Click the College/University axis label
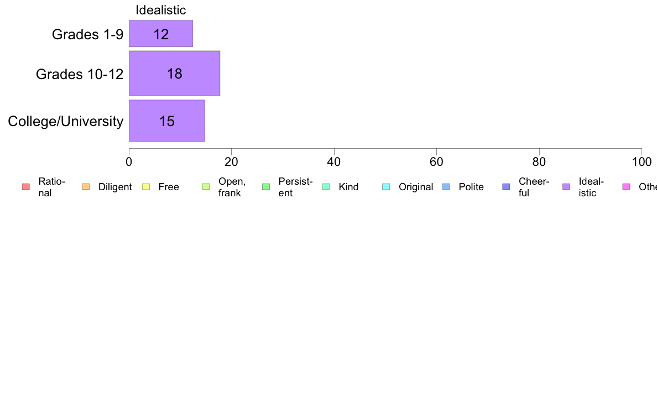 coord(66,122)
